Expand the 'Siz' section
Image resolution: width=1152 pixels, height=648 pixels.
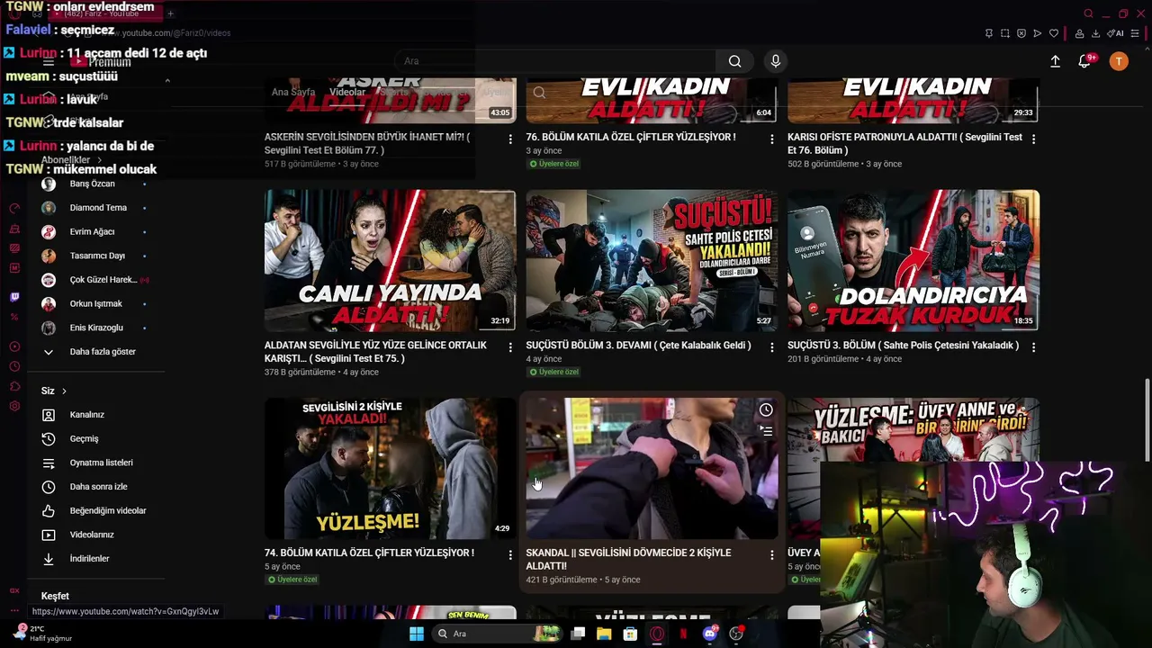[x=54, y=391]
